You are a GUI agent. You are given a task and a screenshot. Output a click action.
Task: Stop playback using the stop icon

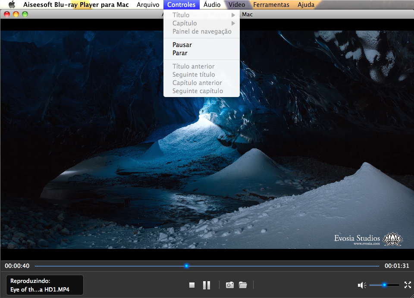pyautogui.click(x=191, y=285)
